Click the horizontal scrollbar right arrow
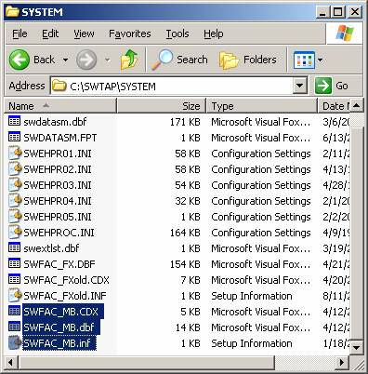 342,362
